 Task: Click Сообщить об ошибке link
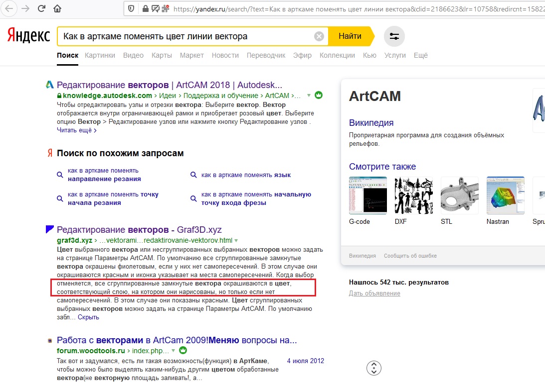[x=410, y=256]
